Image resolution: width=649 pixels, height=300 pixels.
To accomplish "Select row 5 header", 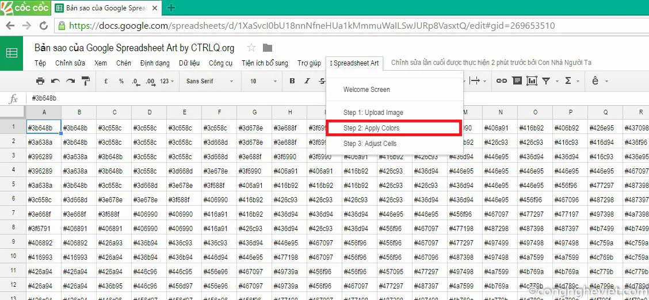I will 13,184.
